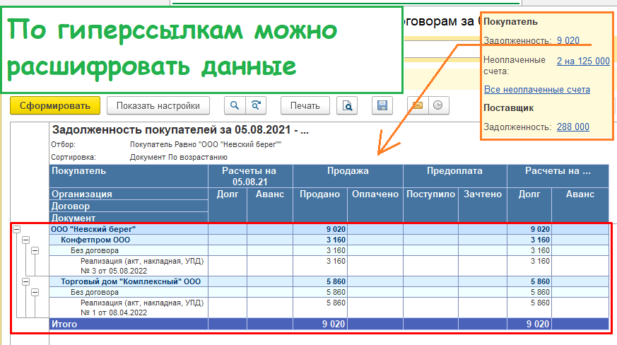Collapse the Конфетпром ООО group
Image resolution: width=617 pixels, height=345 pixels.
(x=26, y=240)
